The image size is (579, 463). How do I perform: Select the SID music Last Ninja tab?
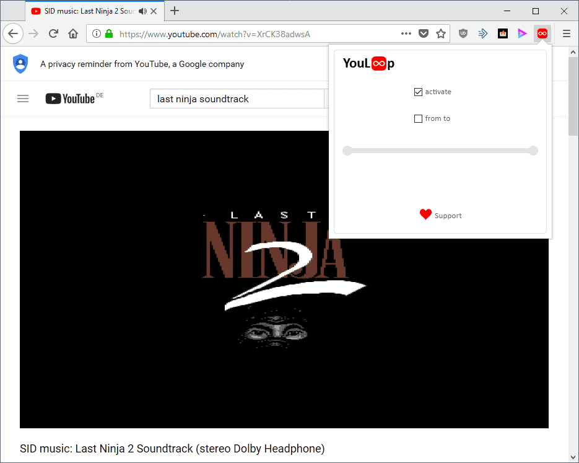[84, 11]
